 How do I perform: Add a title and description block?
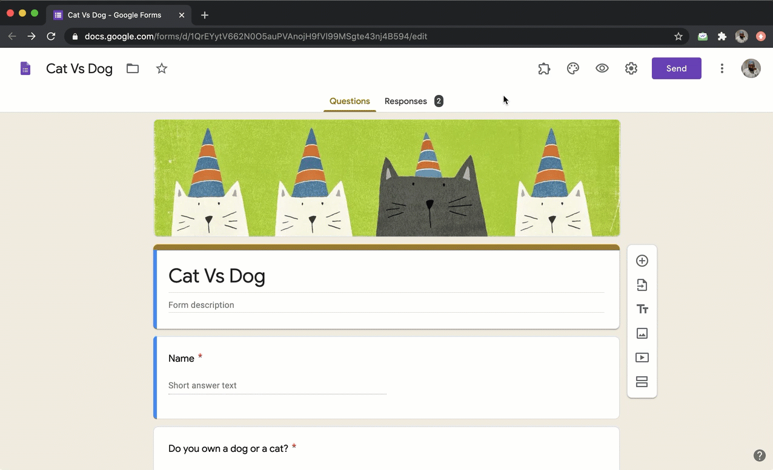(642, 309)
